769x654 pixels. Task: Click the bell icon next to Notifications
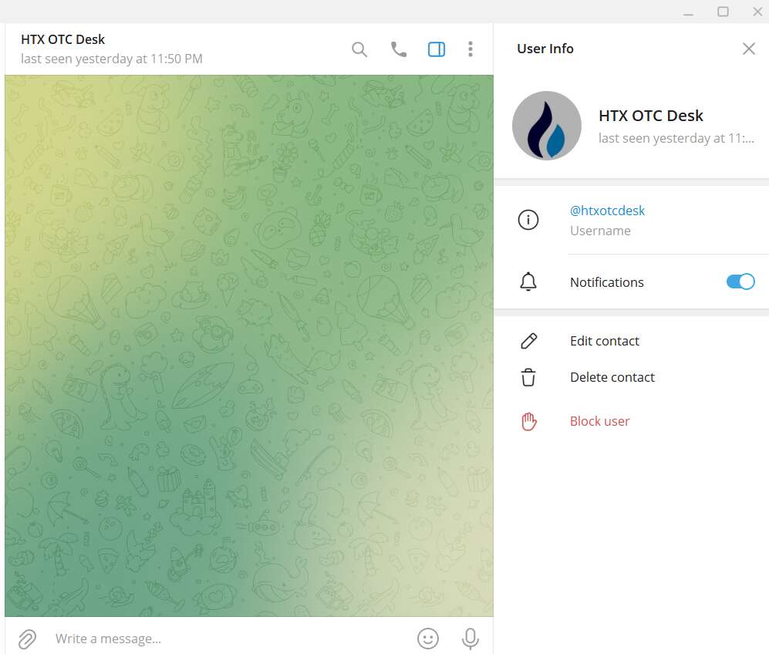tap(528, 282)
